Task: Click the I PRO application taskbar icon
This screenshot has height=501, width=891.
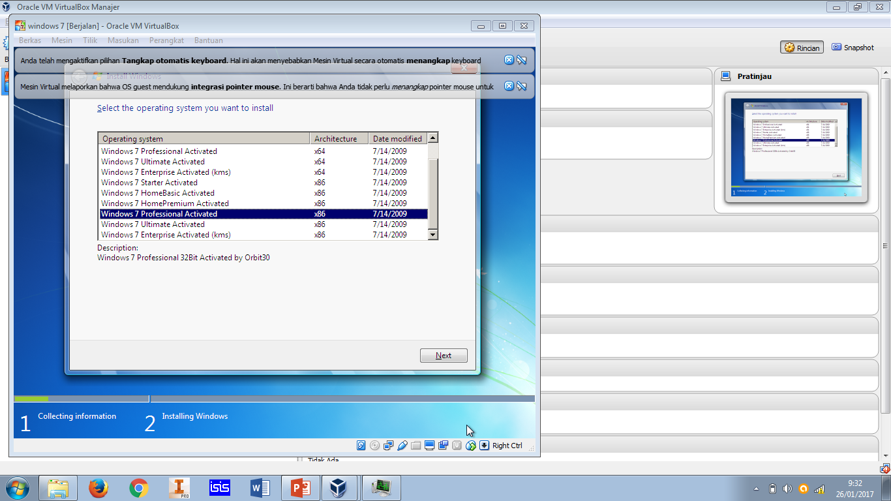Action: point(179,488)
